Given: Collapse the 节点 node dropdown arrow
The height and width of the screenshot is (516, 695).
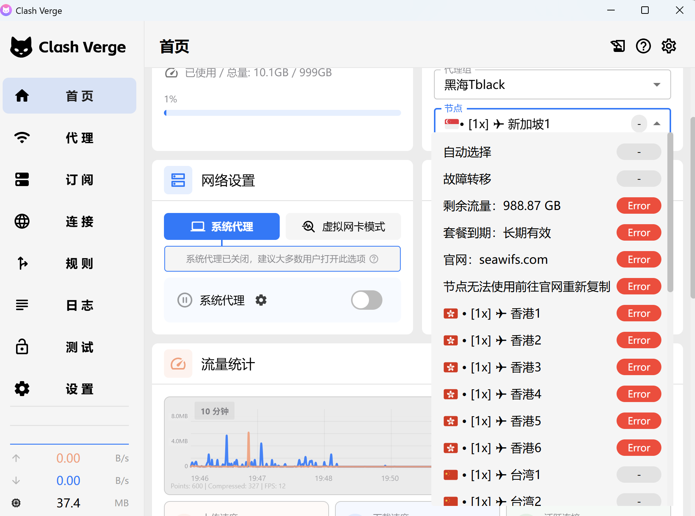Looking at the screenshot, I should coord(657,124).
